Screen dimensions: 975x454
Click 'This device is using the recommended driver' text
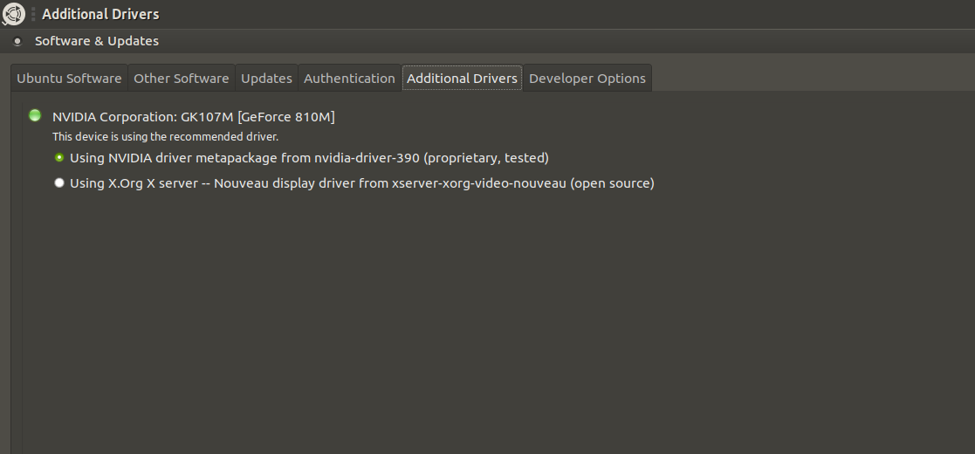coord(165,137)
